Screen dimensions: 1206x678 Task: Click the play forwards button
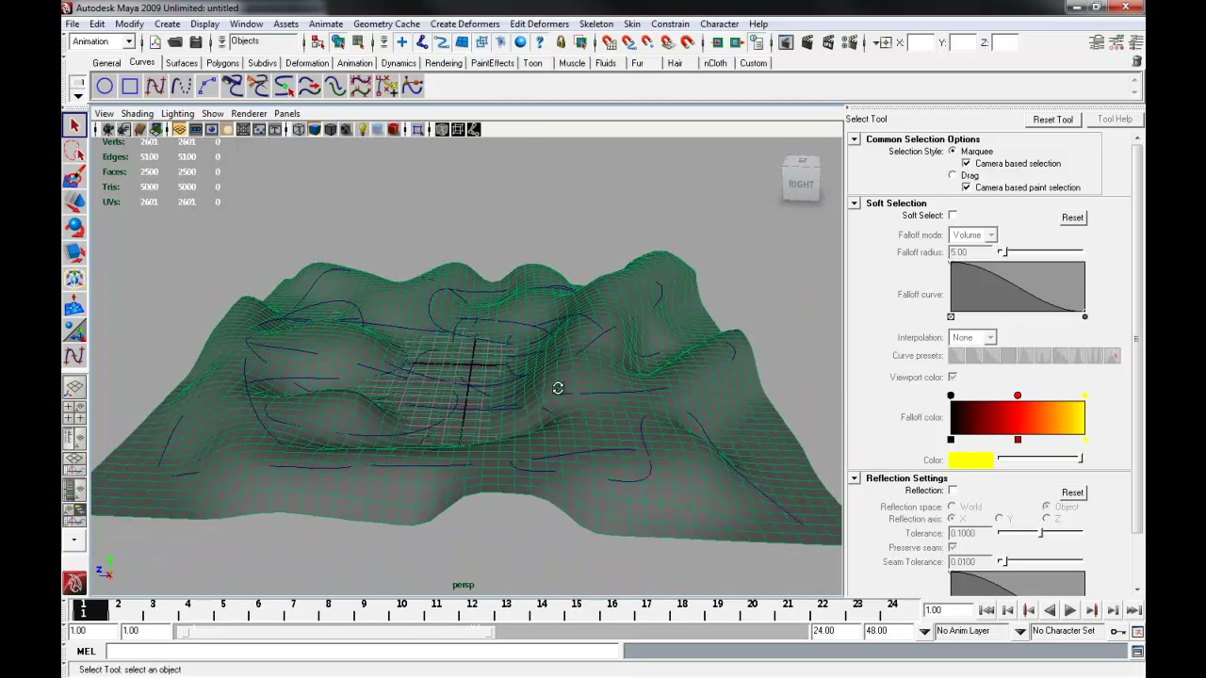[x=1070, y=610]
